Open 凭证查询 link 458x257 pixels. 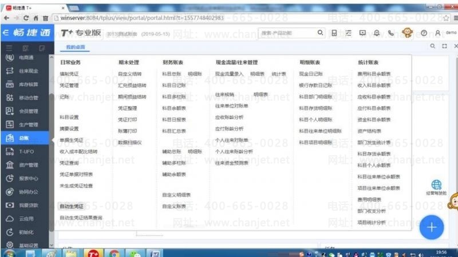click(69, 163)
